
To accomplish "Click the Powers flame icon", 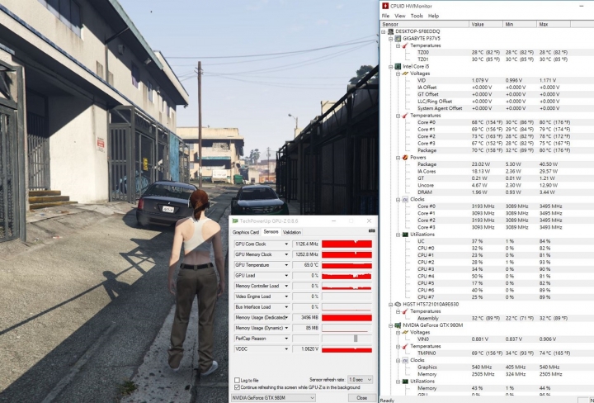I will tap(405, 158).
